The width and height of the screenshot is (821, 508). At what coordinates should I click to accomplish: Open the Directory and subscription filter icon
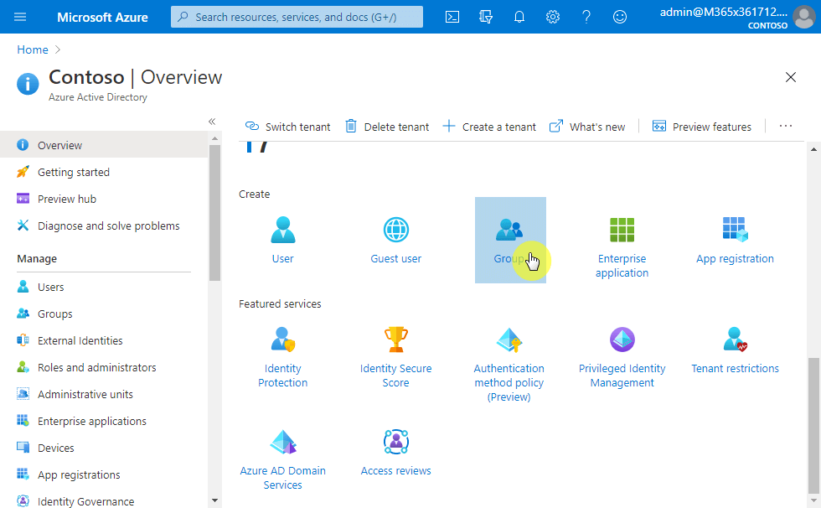click(x=486, y=17)
